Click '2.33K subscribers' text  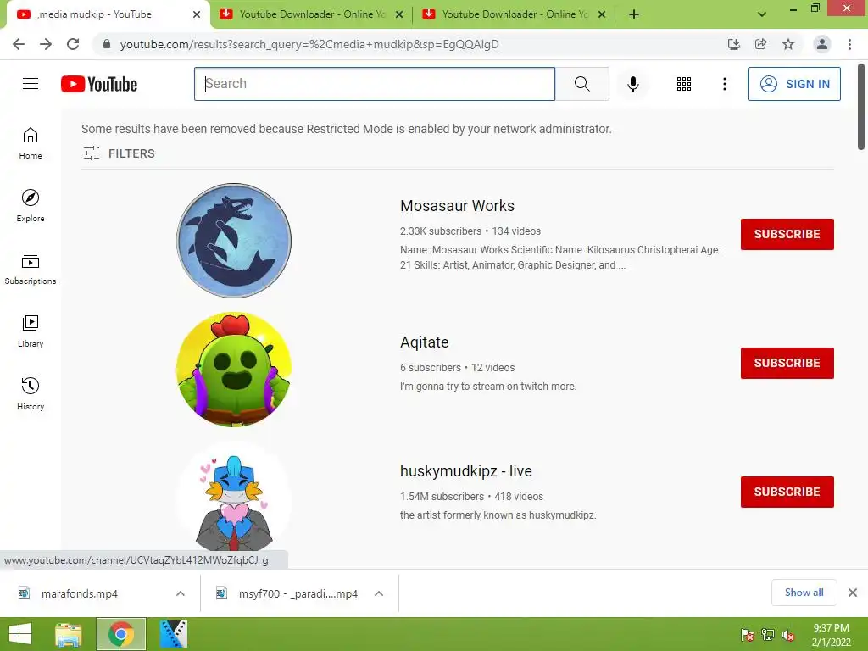tap(441, 231)
